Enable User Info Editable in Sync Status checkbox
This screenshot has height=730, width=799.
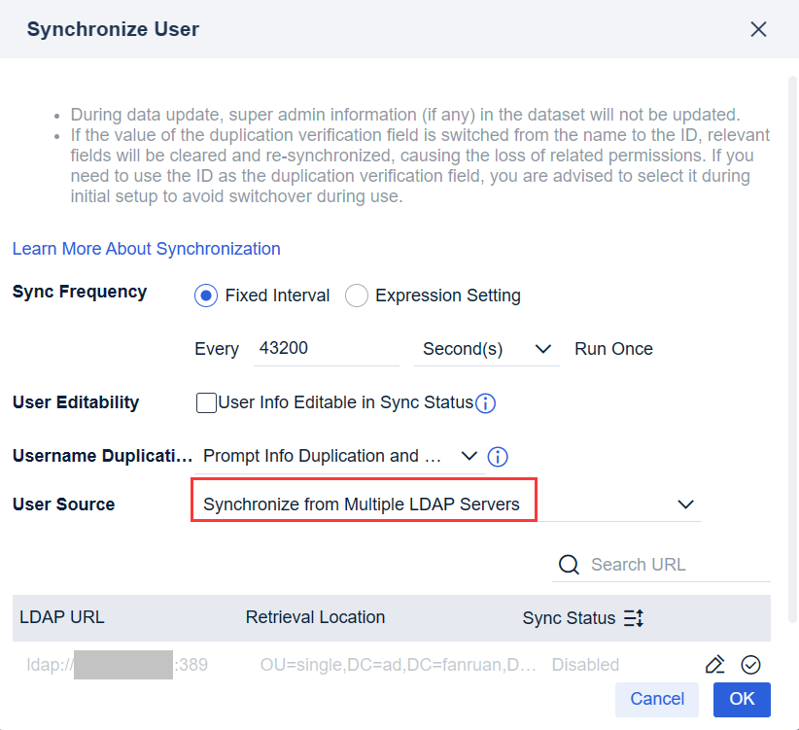tap(206, 402)
